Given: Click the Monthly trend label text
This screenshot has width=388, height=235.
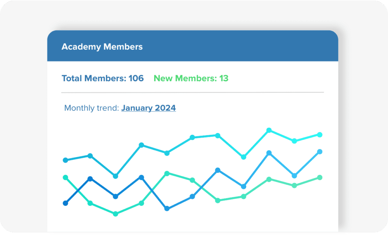Looking at the screenshot, I should tap(92, 108).
